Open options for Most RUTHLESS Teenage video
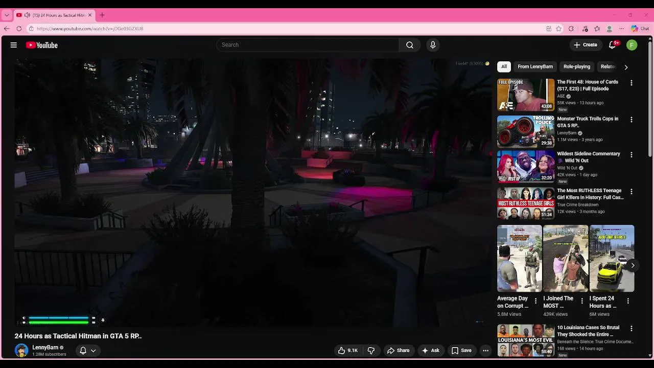Viewport: 654px width, 368px height. click(x=631, y=192)
